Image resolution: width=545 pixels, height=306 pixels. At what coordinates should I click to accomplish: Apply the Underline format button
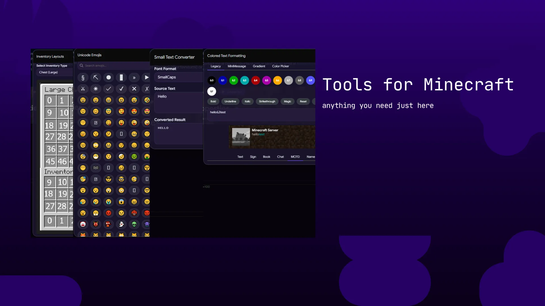(230, 101)
